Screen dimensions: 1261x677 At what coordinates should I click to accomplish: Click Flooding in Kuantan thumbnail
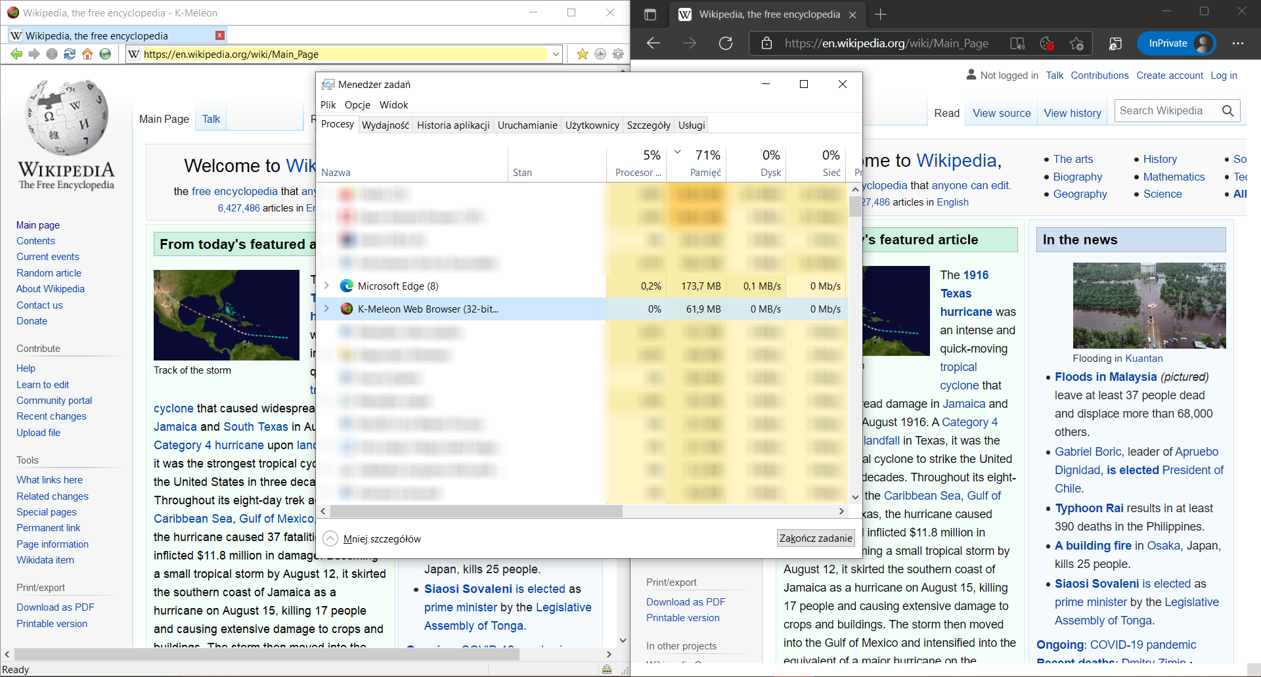point(1149,305)
